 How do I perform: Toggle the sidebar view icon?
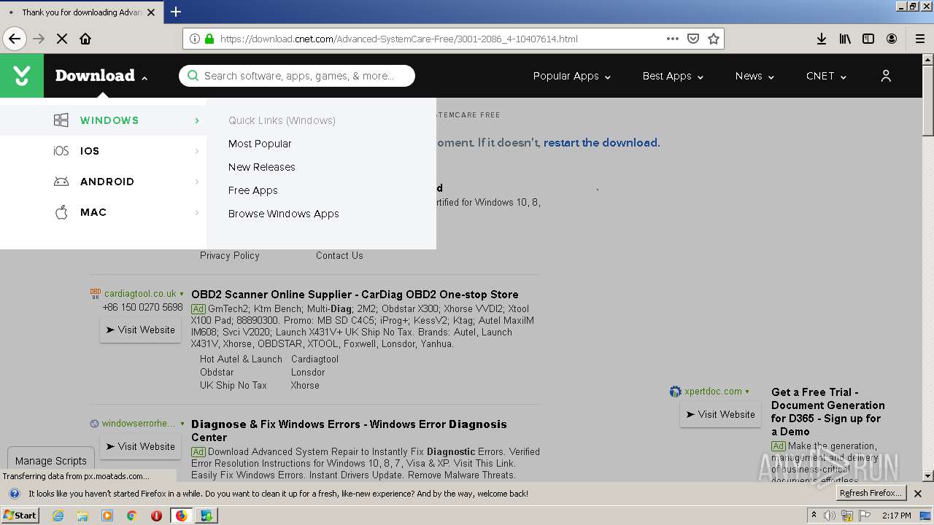coord(868,39)
